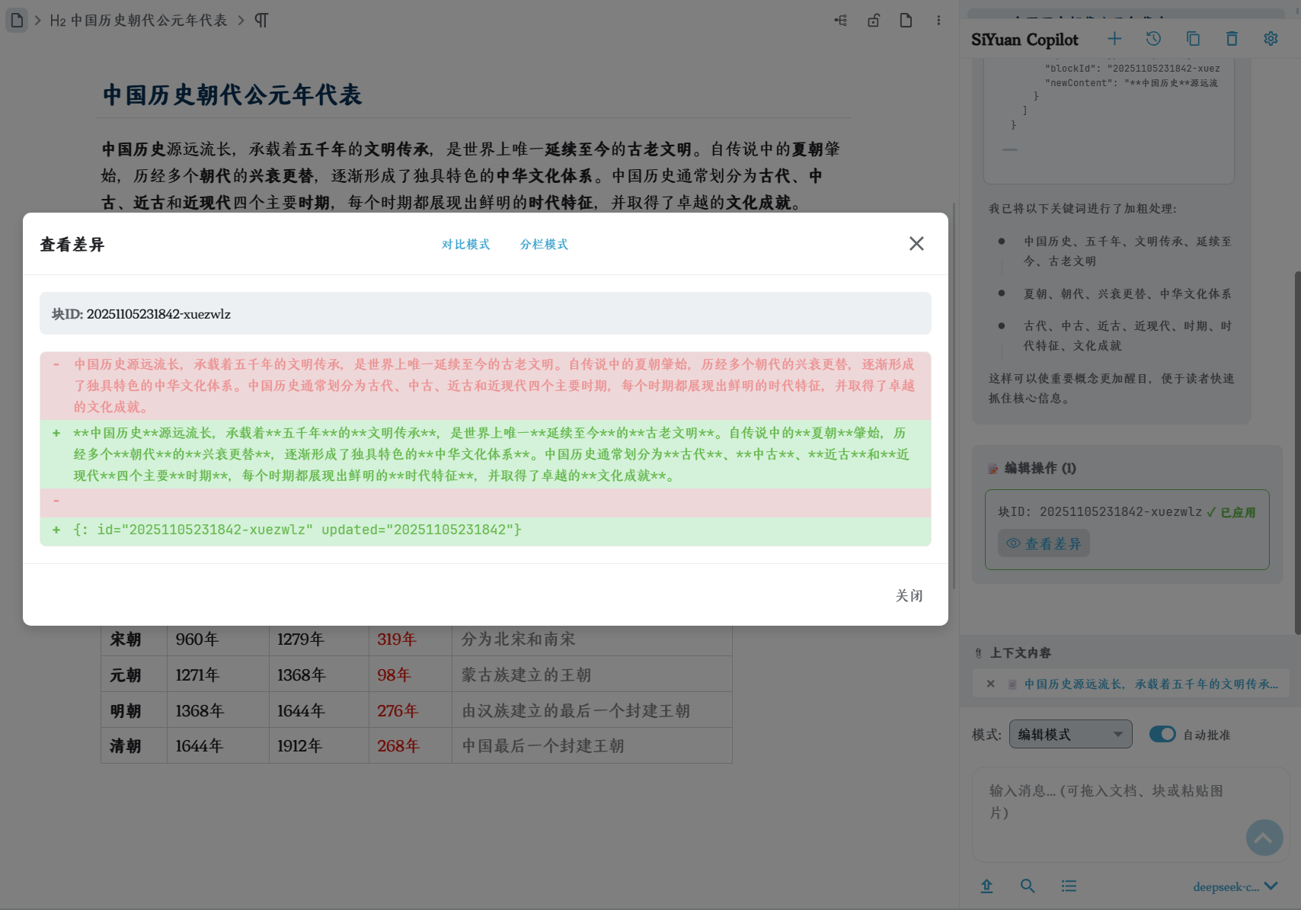Click the 查看差异 eye button
Viewport: 1301px width, 910px height.
[x=1044, y=543]
